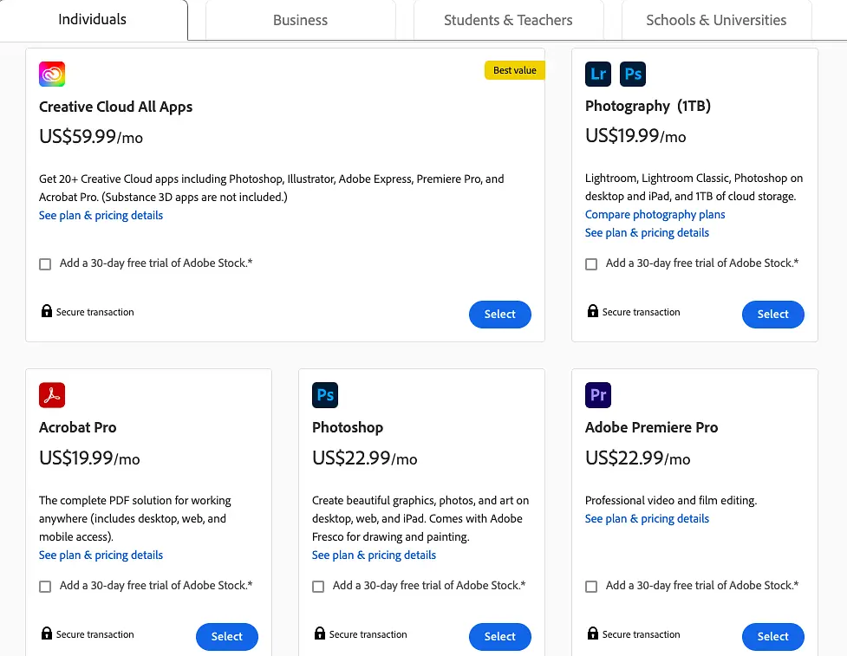Switch to the Business tab

point(300,20)
